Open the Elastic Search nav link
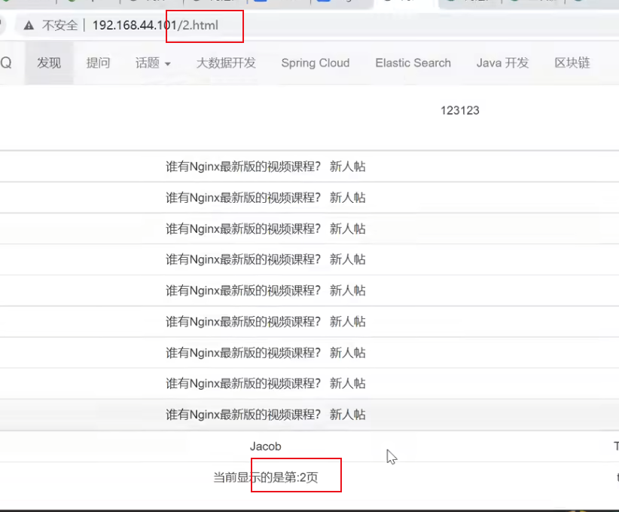Screen dimensions: 619x512 tap(413, 63)
